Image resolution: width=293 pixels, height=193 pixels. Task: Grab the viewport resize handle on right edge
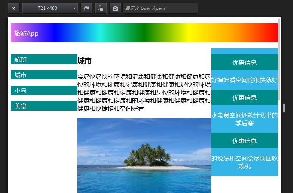click(x=284, y=108)
